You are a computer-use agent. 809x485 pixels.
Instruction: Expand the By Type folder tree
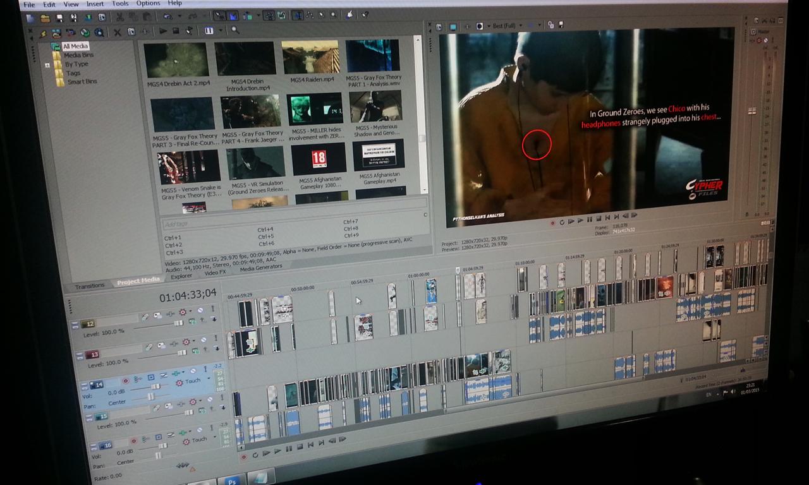tap(47, 65)
